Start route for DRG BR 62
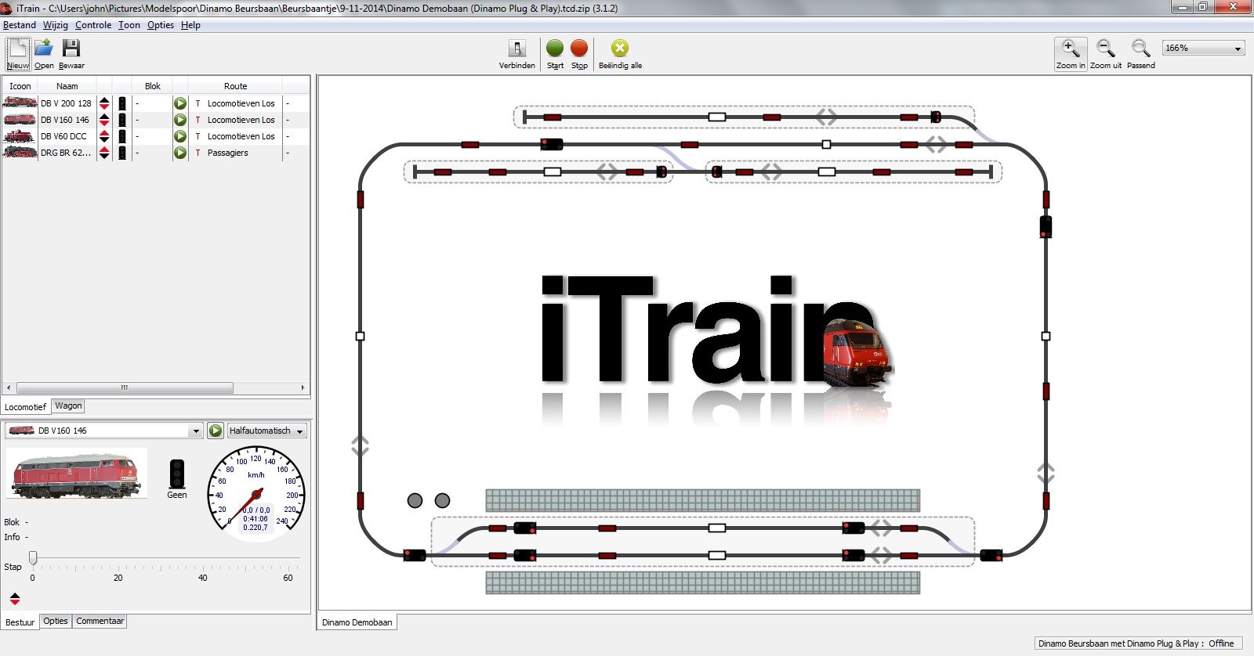The width and height of the screenshot is (1254, 656). tap(180, 153)
